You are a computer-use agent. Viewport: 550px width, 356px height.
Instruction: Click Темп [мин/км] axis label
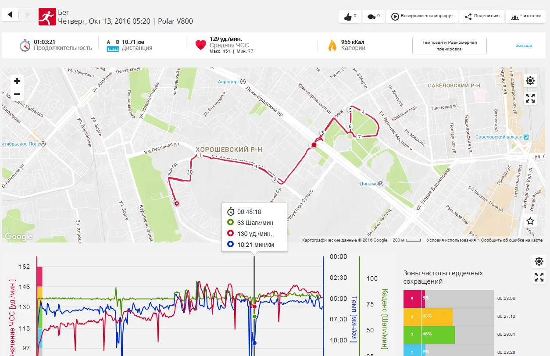(354, 318)
